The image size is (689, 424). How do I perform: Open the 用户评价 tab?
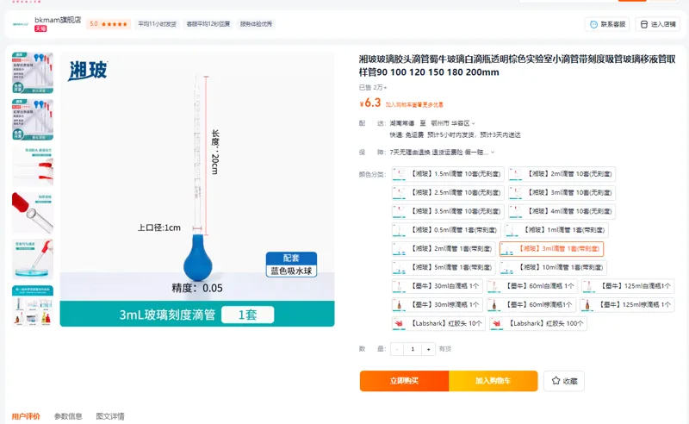26,416
